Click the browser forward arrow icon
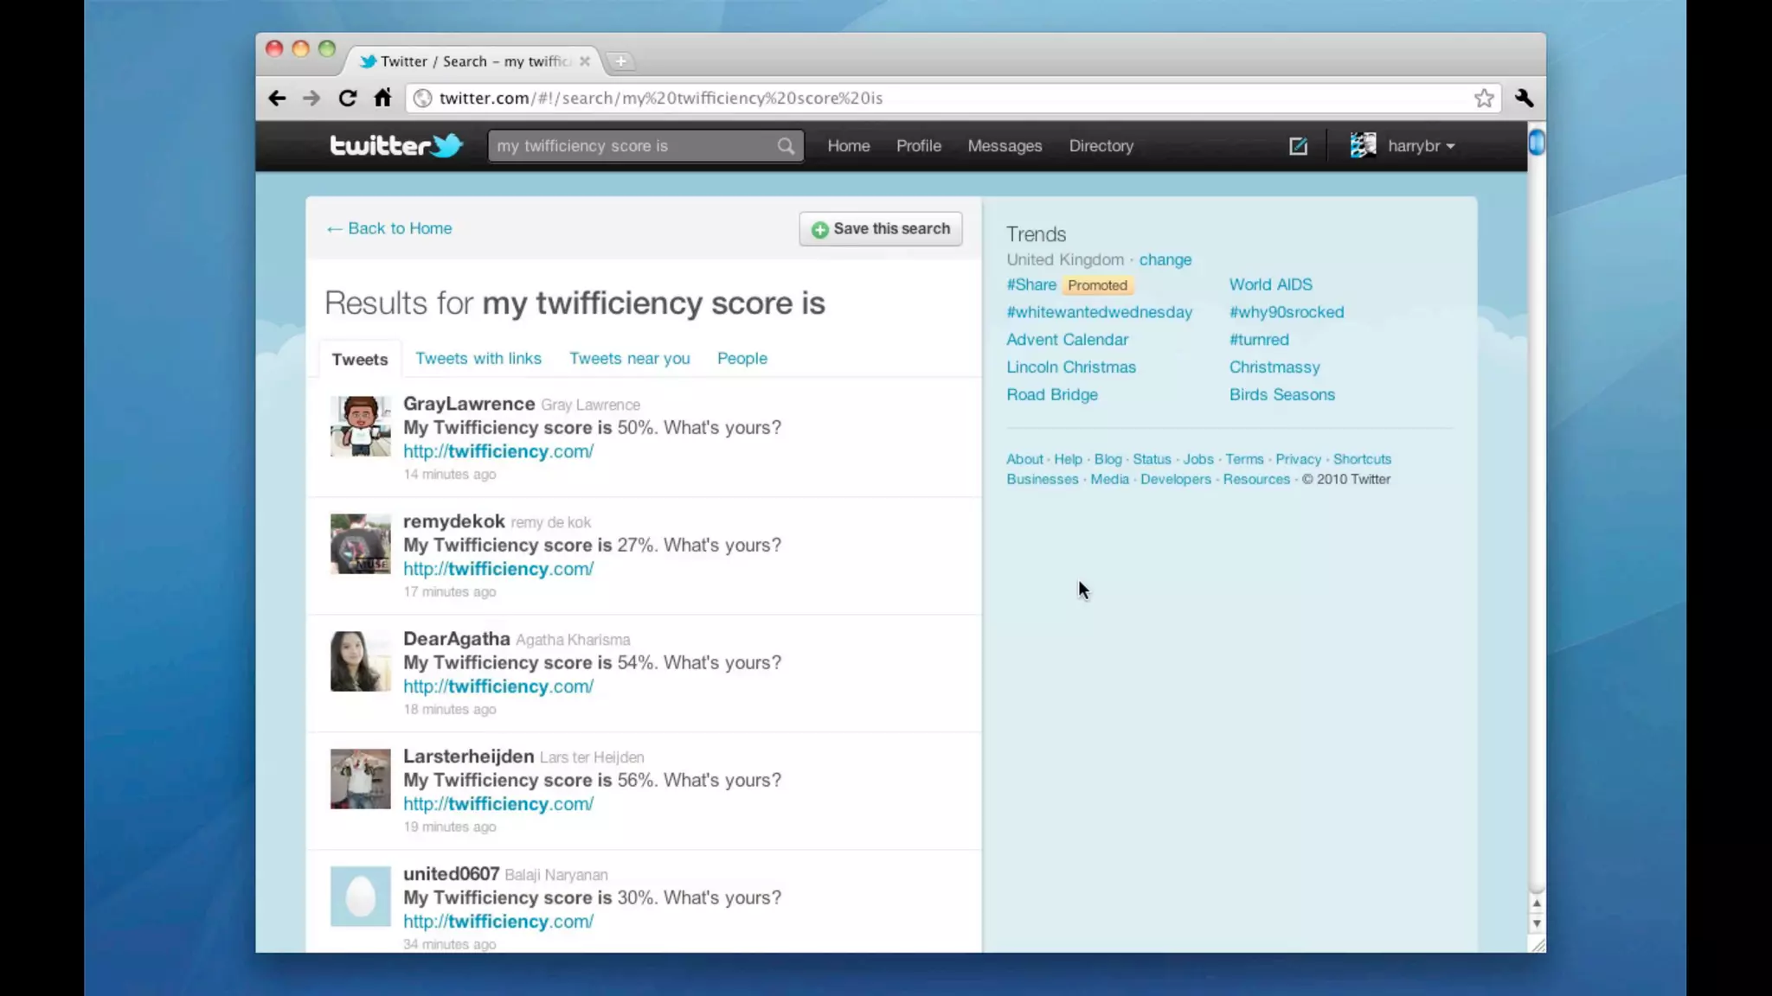Viewport: 1772px width, 996px height. tap(311, 99)
